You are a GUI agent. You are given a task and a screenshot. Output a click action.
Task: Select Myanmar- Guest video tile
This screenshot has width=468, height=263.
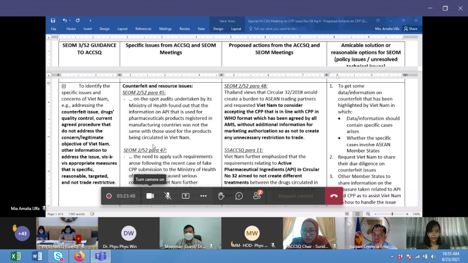tap(191, 233)
